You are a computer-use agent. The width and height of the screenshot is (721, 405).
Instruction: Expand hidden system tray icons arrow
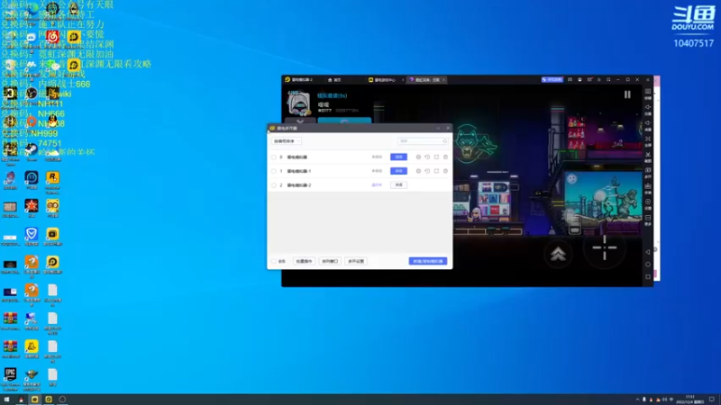[637, 400]
